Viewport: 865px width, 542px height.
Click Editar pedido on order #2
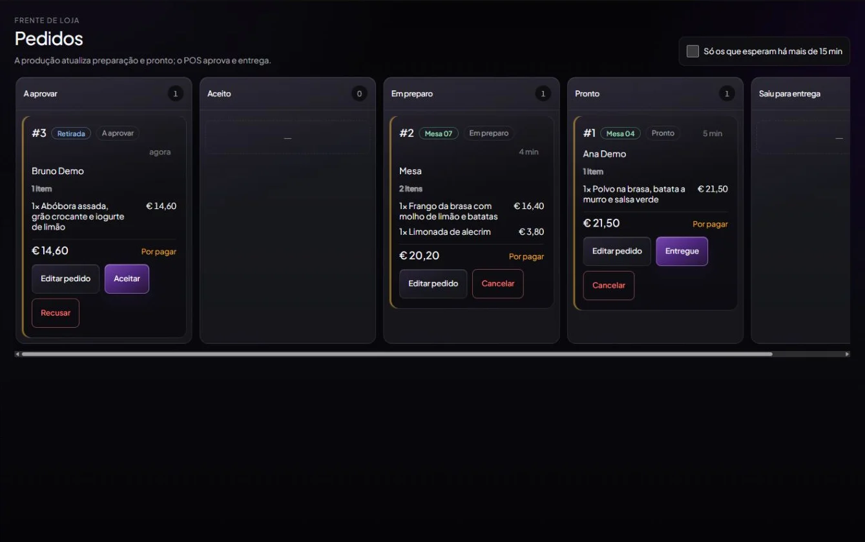coord(433,284)
